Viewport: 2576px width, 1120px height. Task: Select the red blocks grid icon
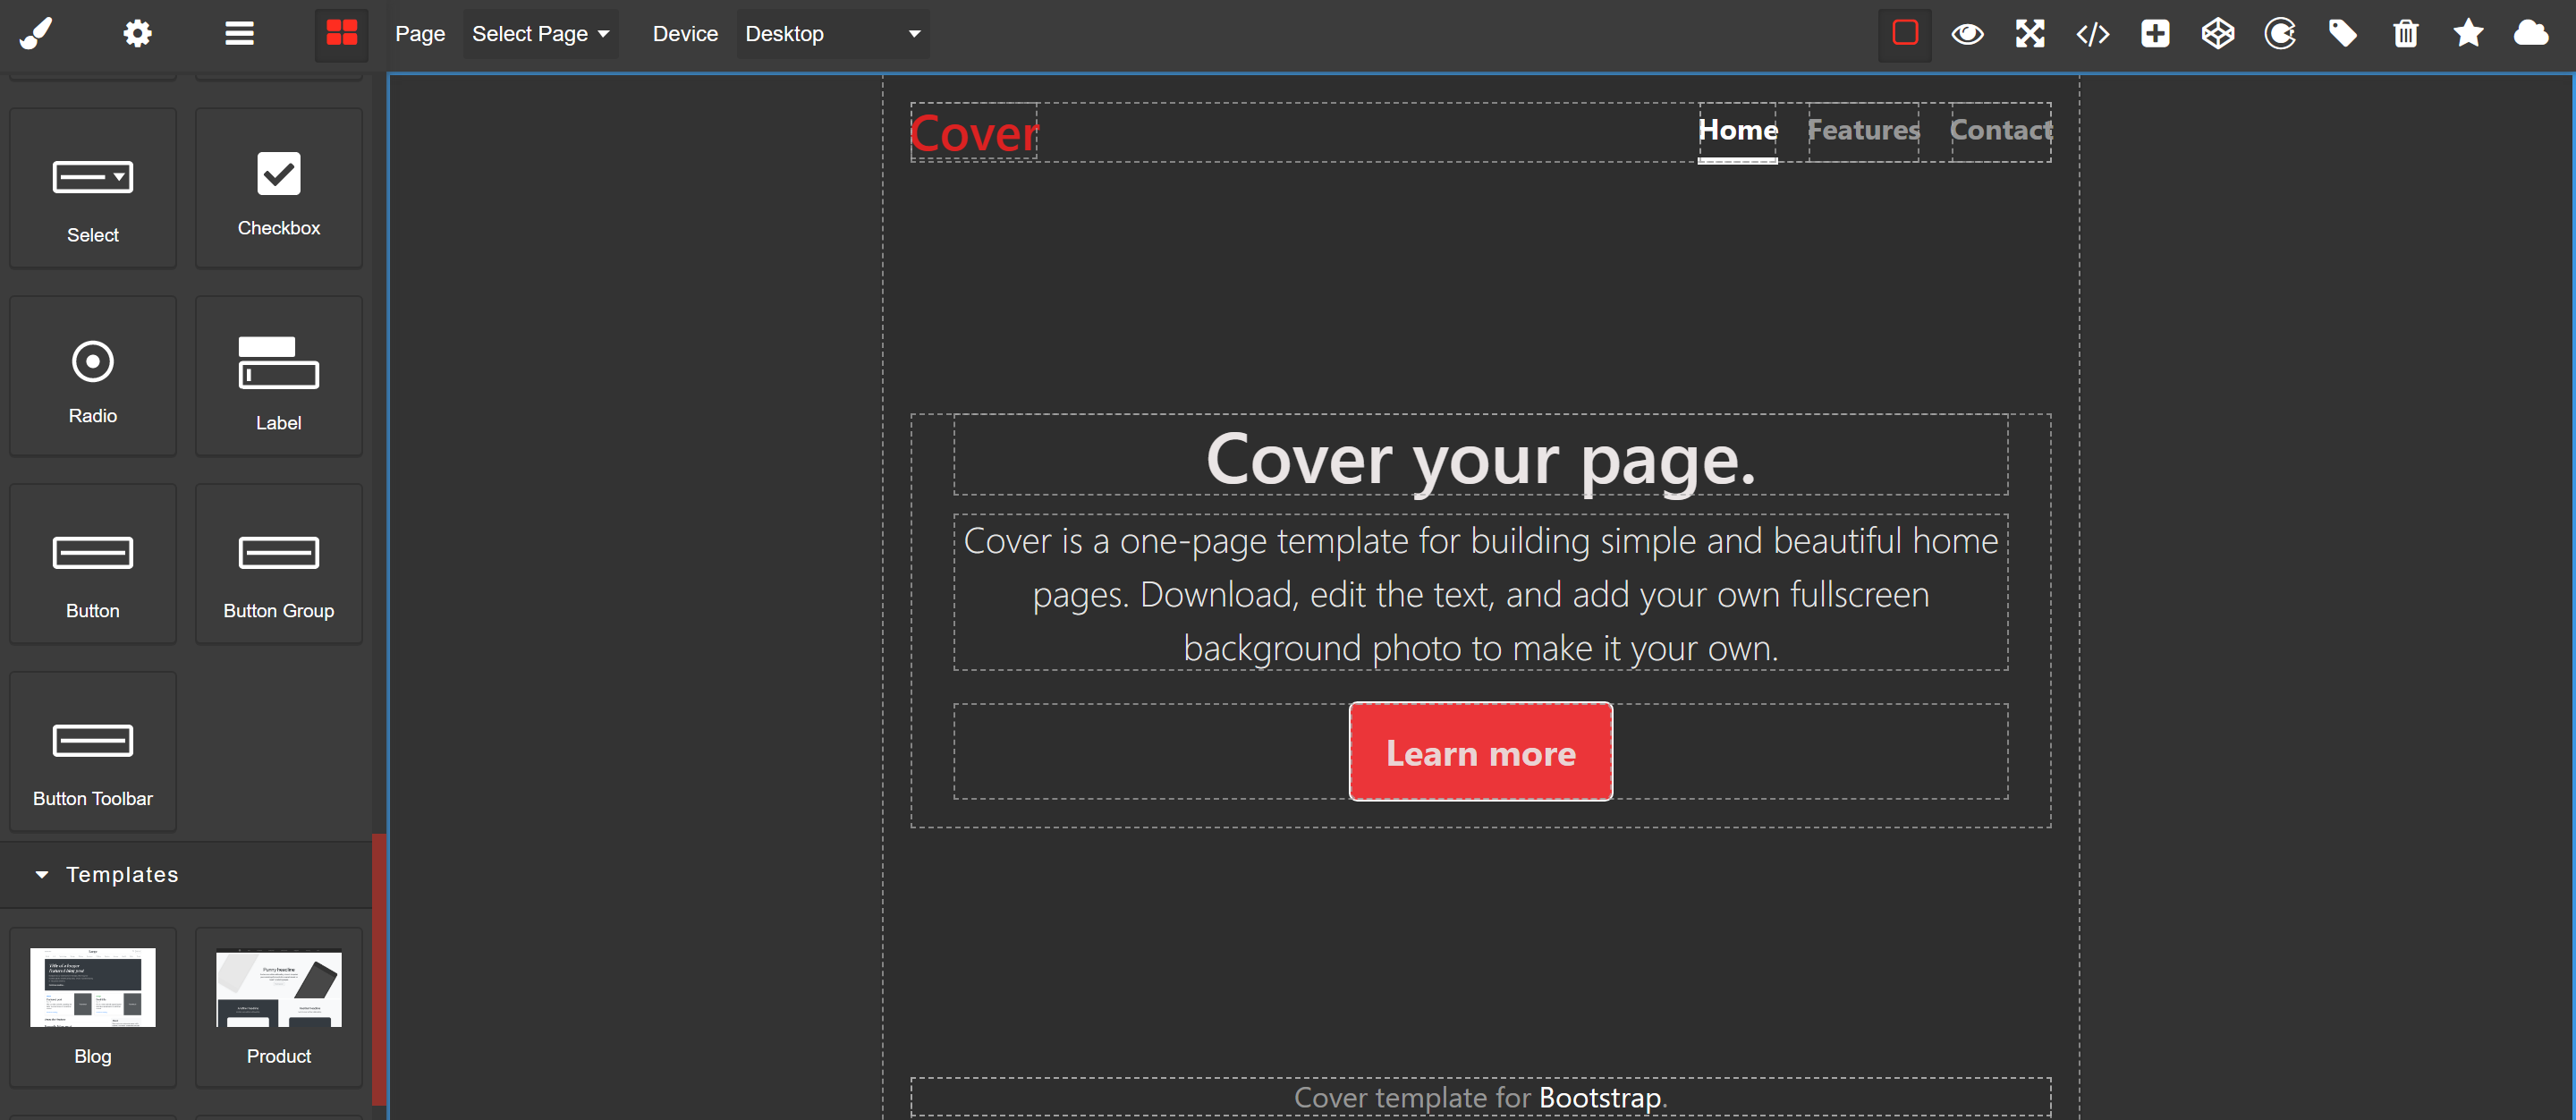tap(341, 34)
